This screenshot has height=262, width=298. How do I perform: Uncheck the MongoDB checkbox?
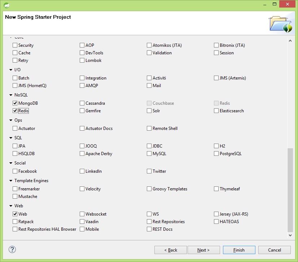(15, 103)
